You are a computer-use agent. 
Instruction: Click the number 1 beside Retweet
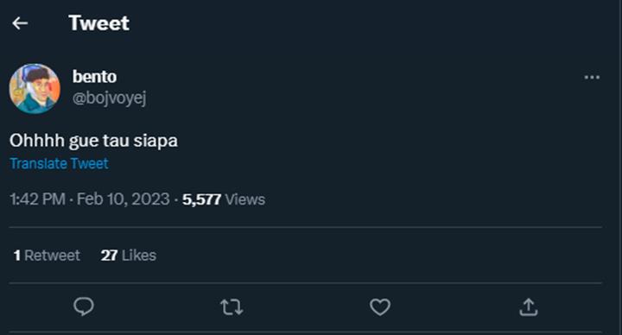pos(17,256)
